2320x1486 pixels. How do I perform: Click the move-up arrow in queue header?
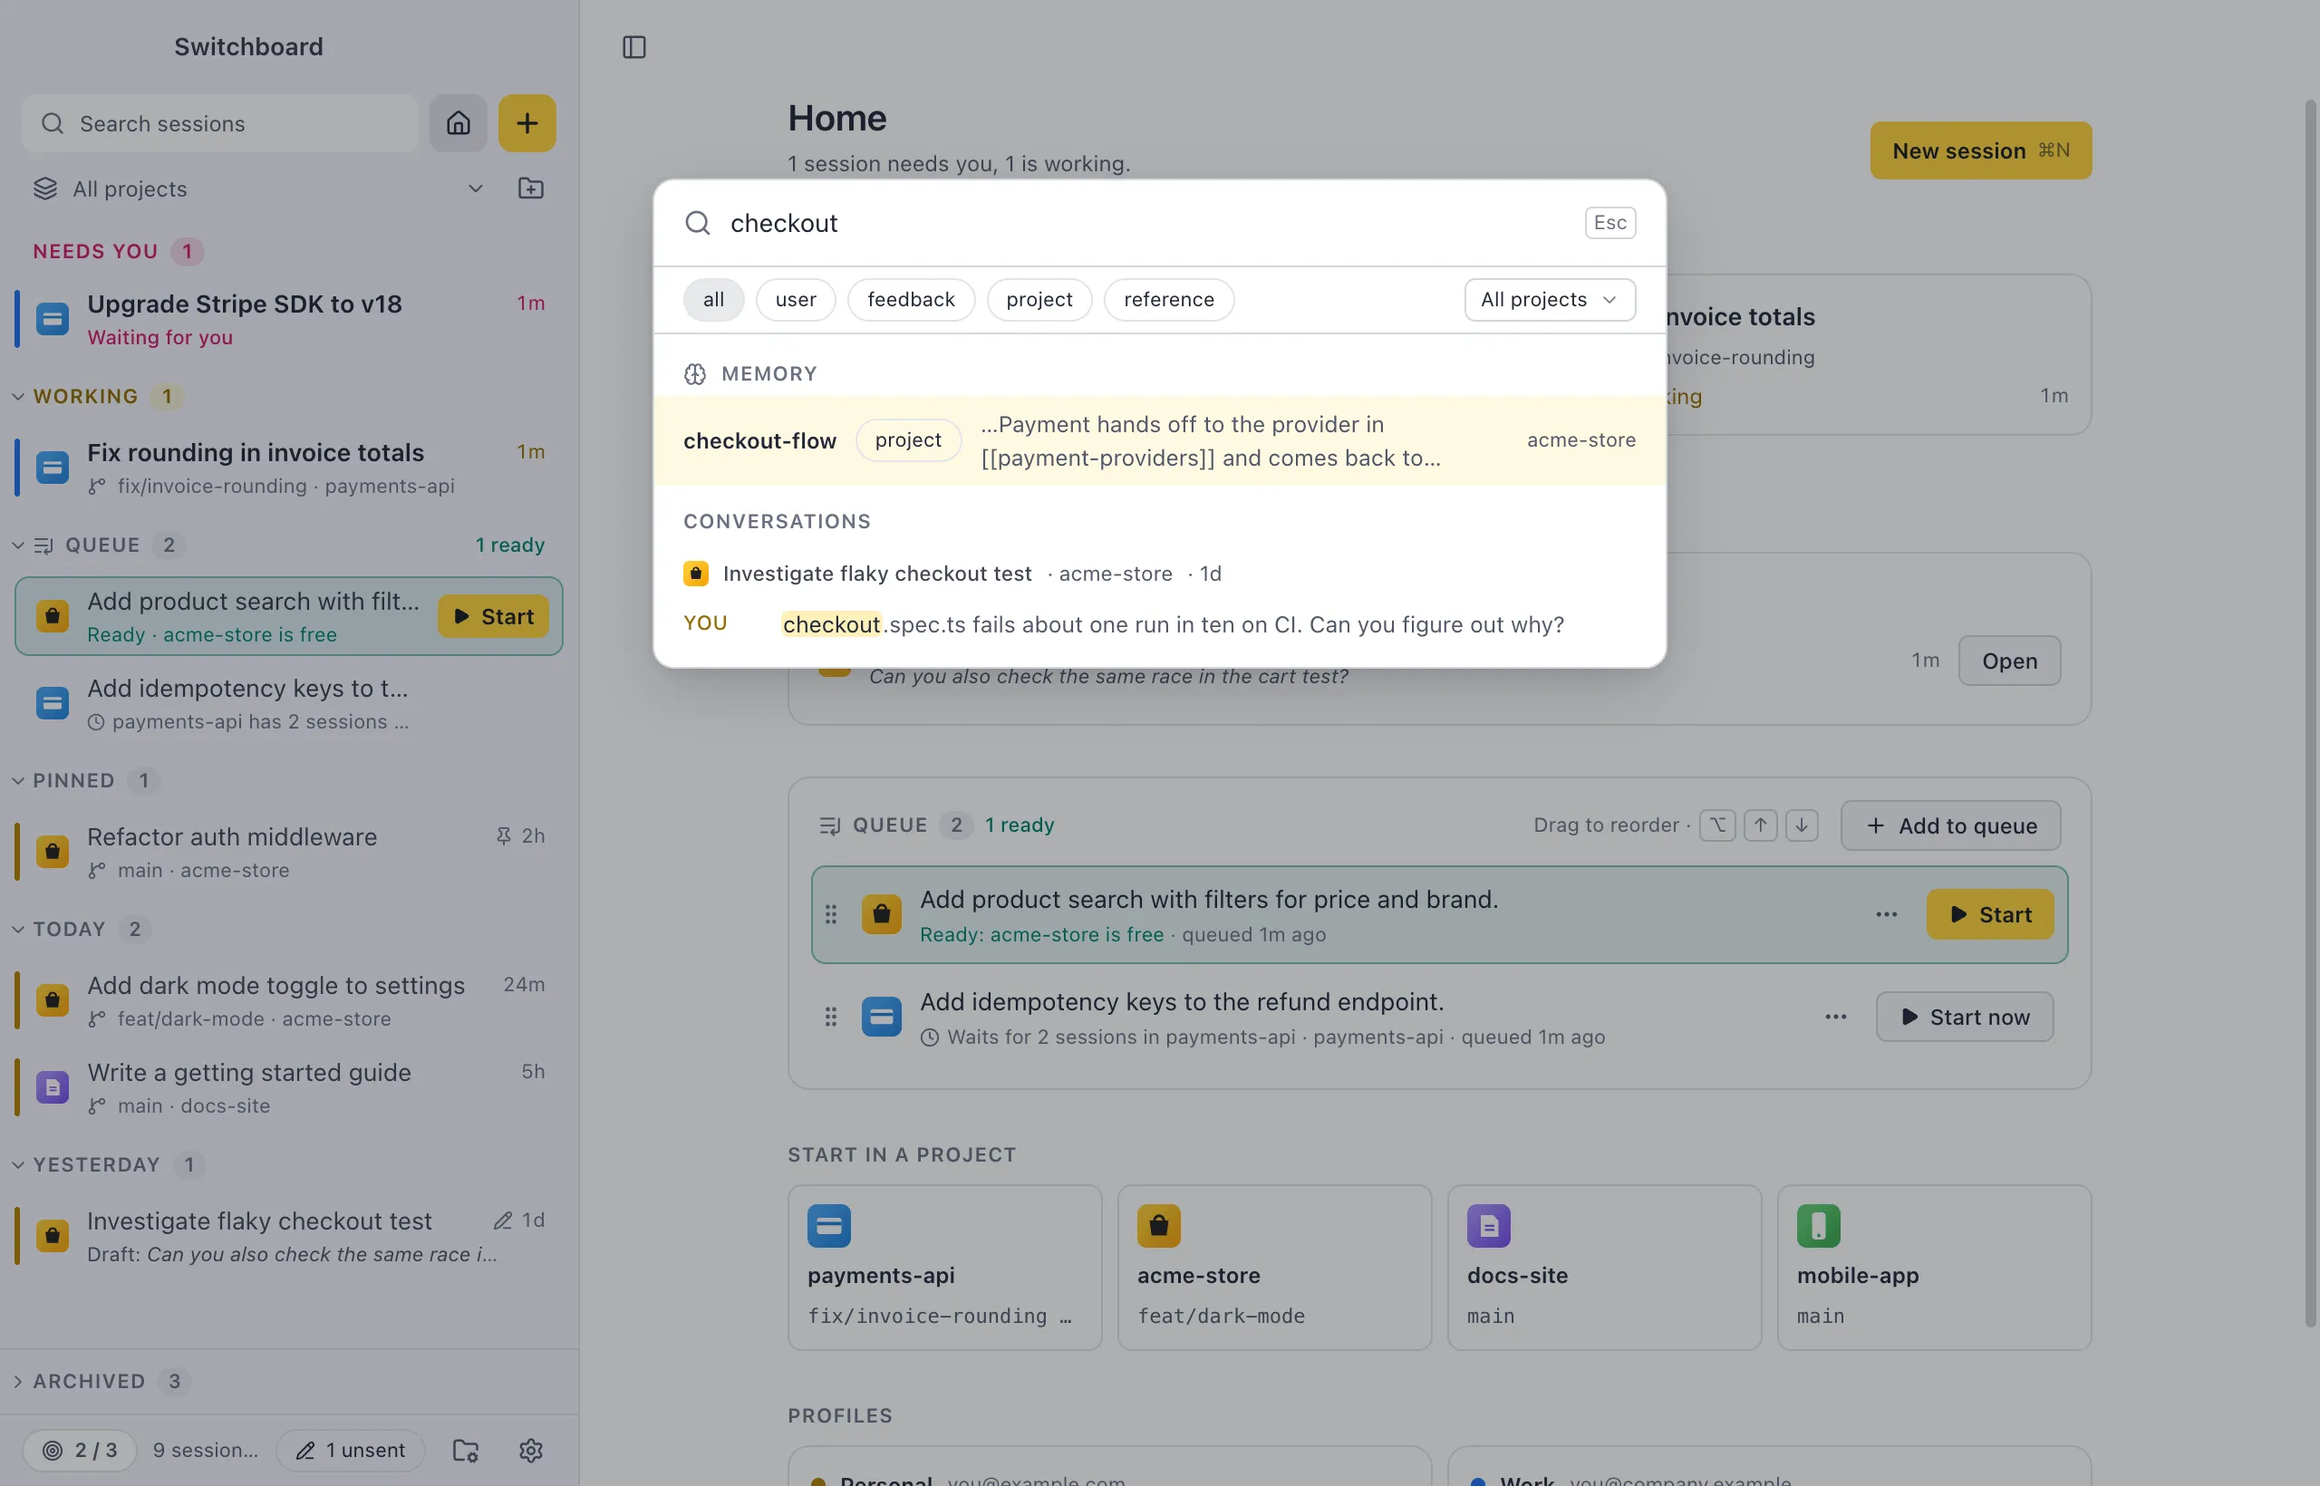[1760, 825]
